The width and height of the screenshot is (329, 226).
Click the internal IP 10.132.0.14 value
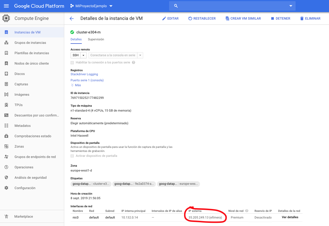click(129, 217)
